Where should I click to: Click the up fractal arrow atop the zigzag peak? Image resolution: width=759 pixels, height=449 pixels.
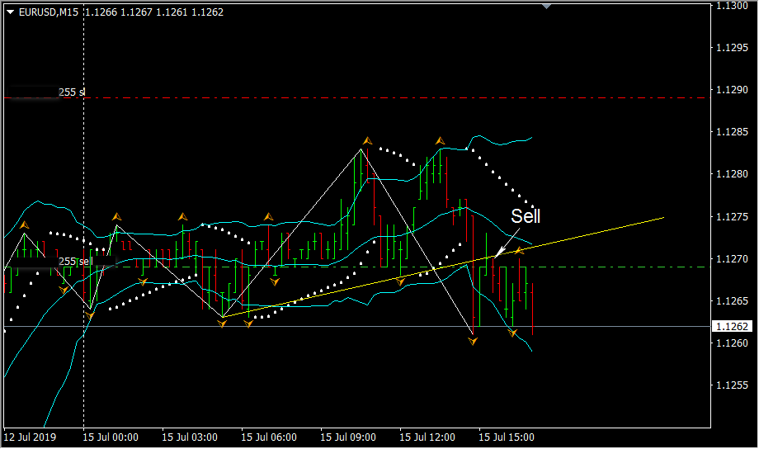(367, 141)
